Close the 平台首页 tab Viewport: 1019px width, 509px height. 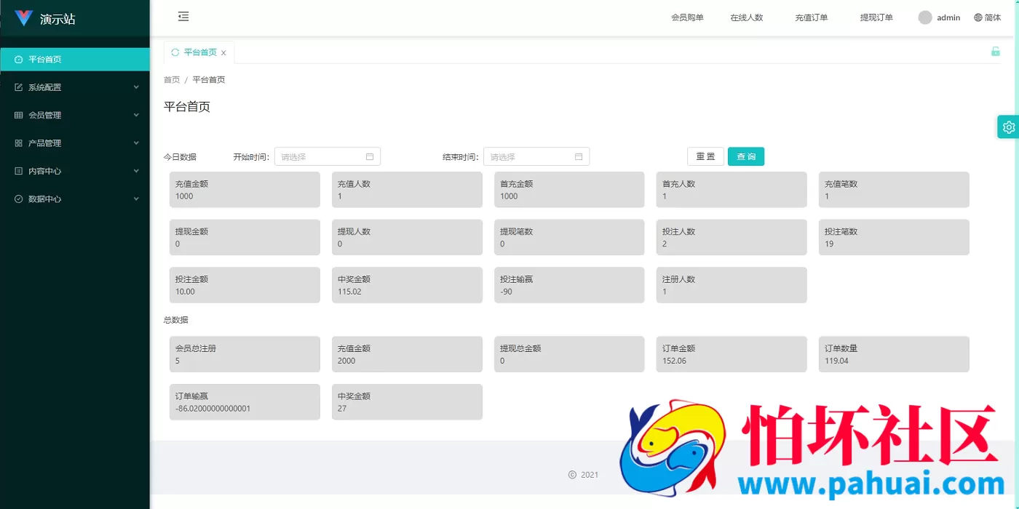pyautogui.click(x=223, y=53)
